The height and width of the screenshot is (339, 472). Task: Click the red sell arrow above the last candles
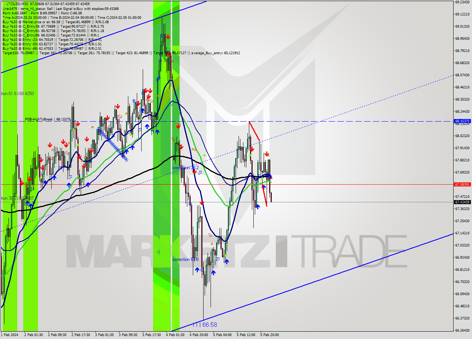click(x=267, y=154)
